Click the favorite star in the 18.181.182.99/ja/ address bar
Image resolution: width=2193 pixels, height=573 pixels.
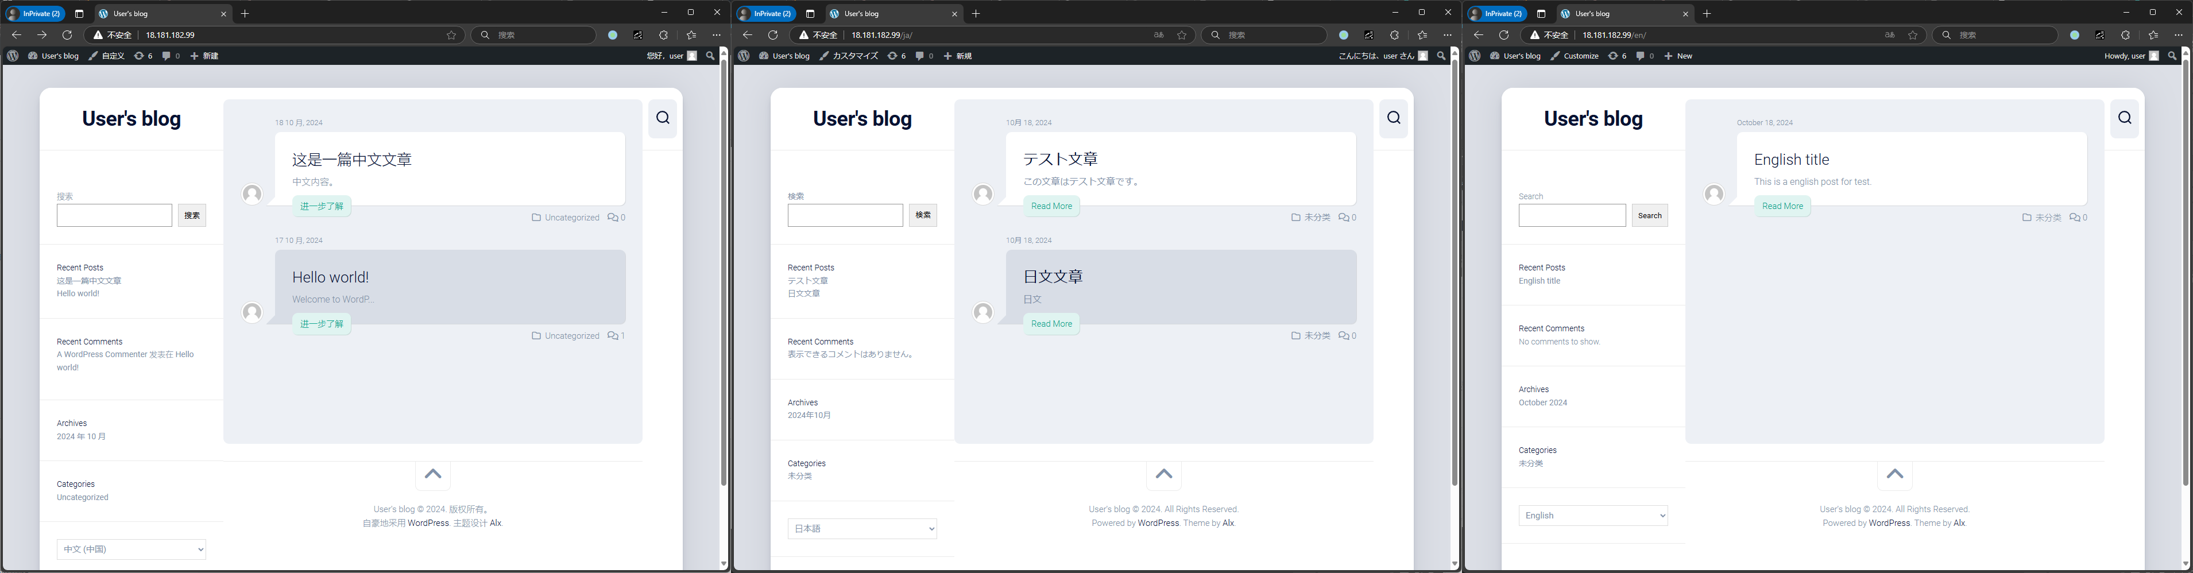(x=1182, y=35)
